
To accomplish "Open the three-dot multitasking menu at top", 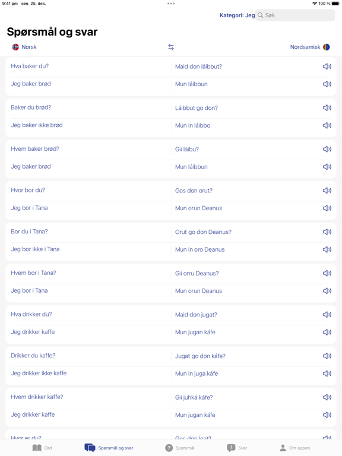I will pos(171,4).
